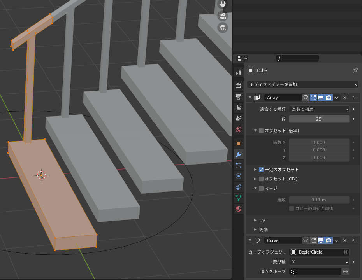Toggle camera view icon in viewport

(x=223, y=16)
